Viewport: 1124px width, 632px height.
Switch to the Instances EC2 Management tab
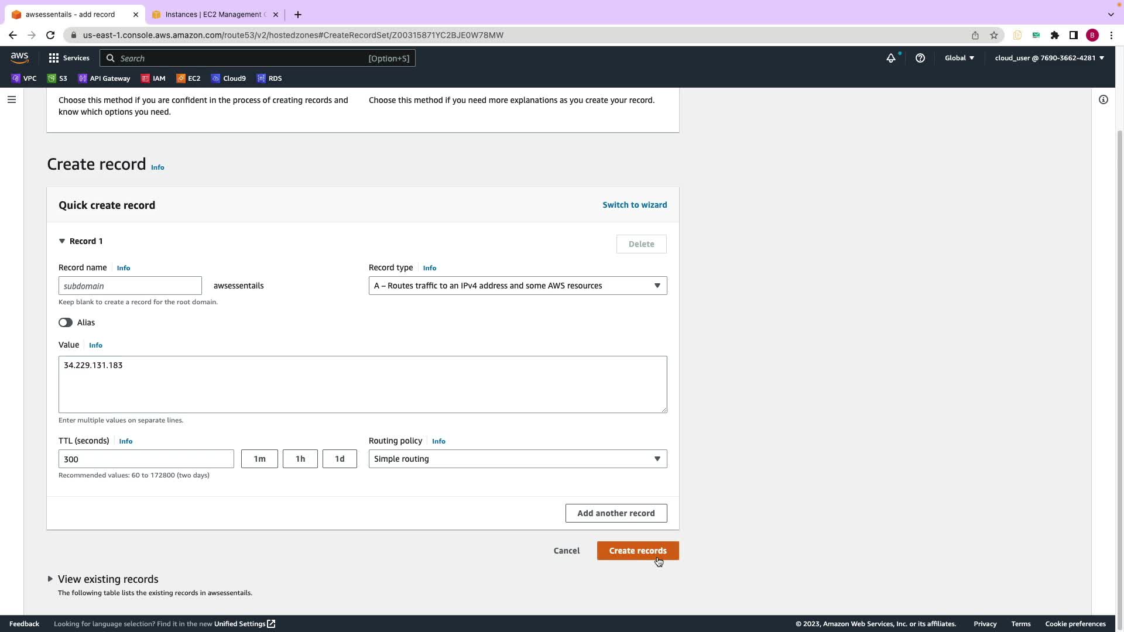215,15
